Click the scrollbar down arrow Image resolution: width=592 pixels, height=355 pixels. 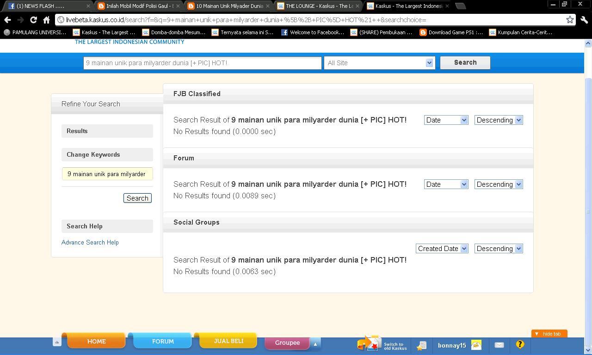pos(588,350)
